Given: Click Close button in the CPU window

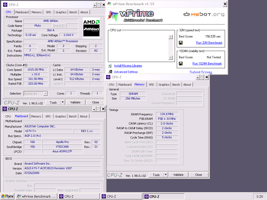Looking at the screenshot, I should 95,102.
